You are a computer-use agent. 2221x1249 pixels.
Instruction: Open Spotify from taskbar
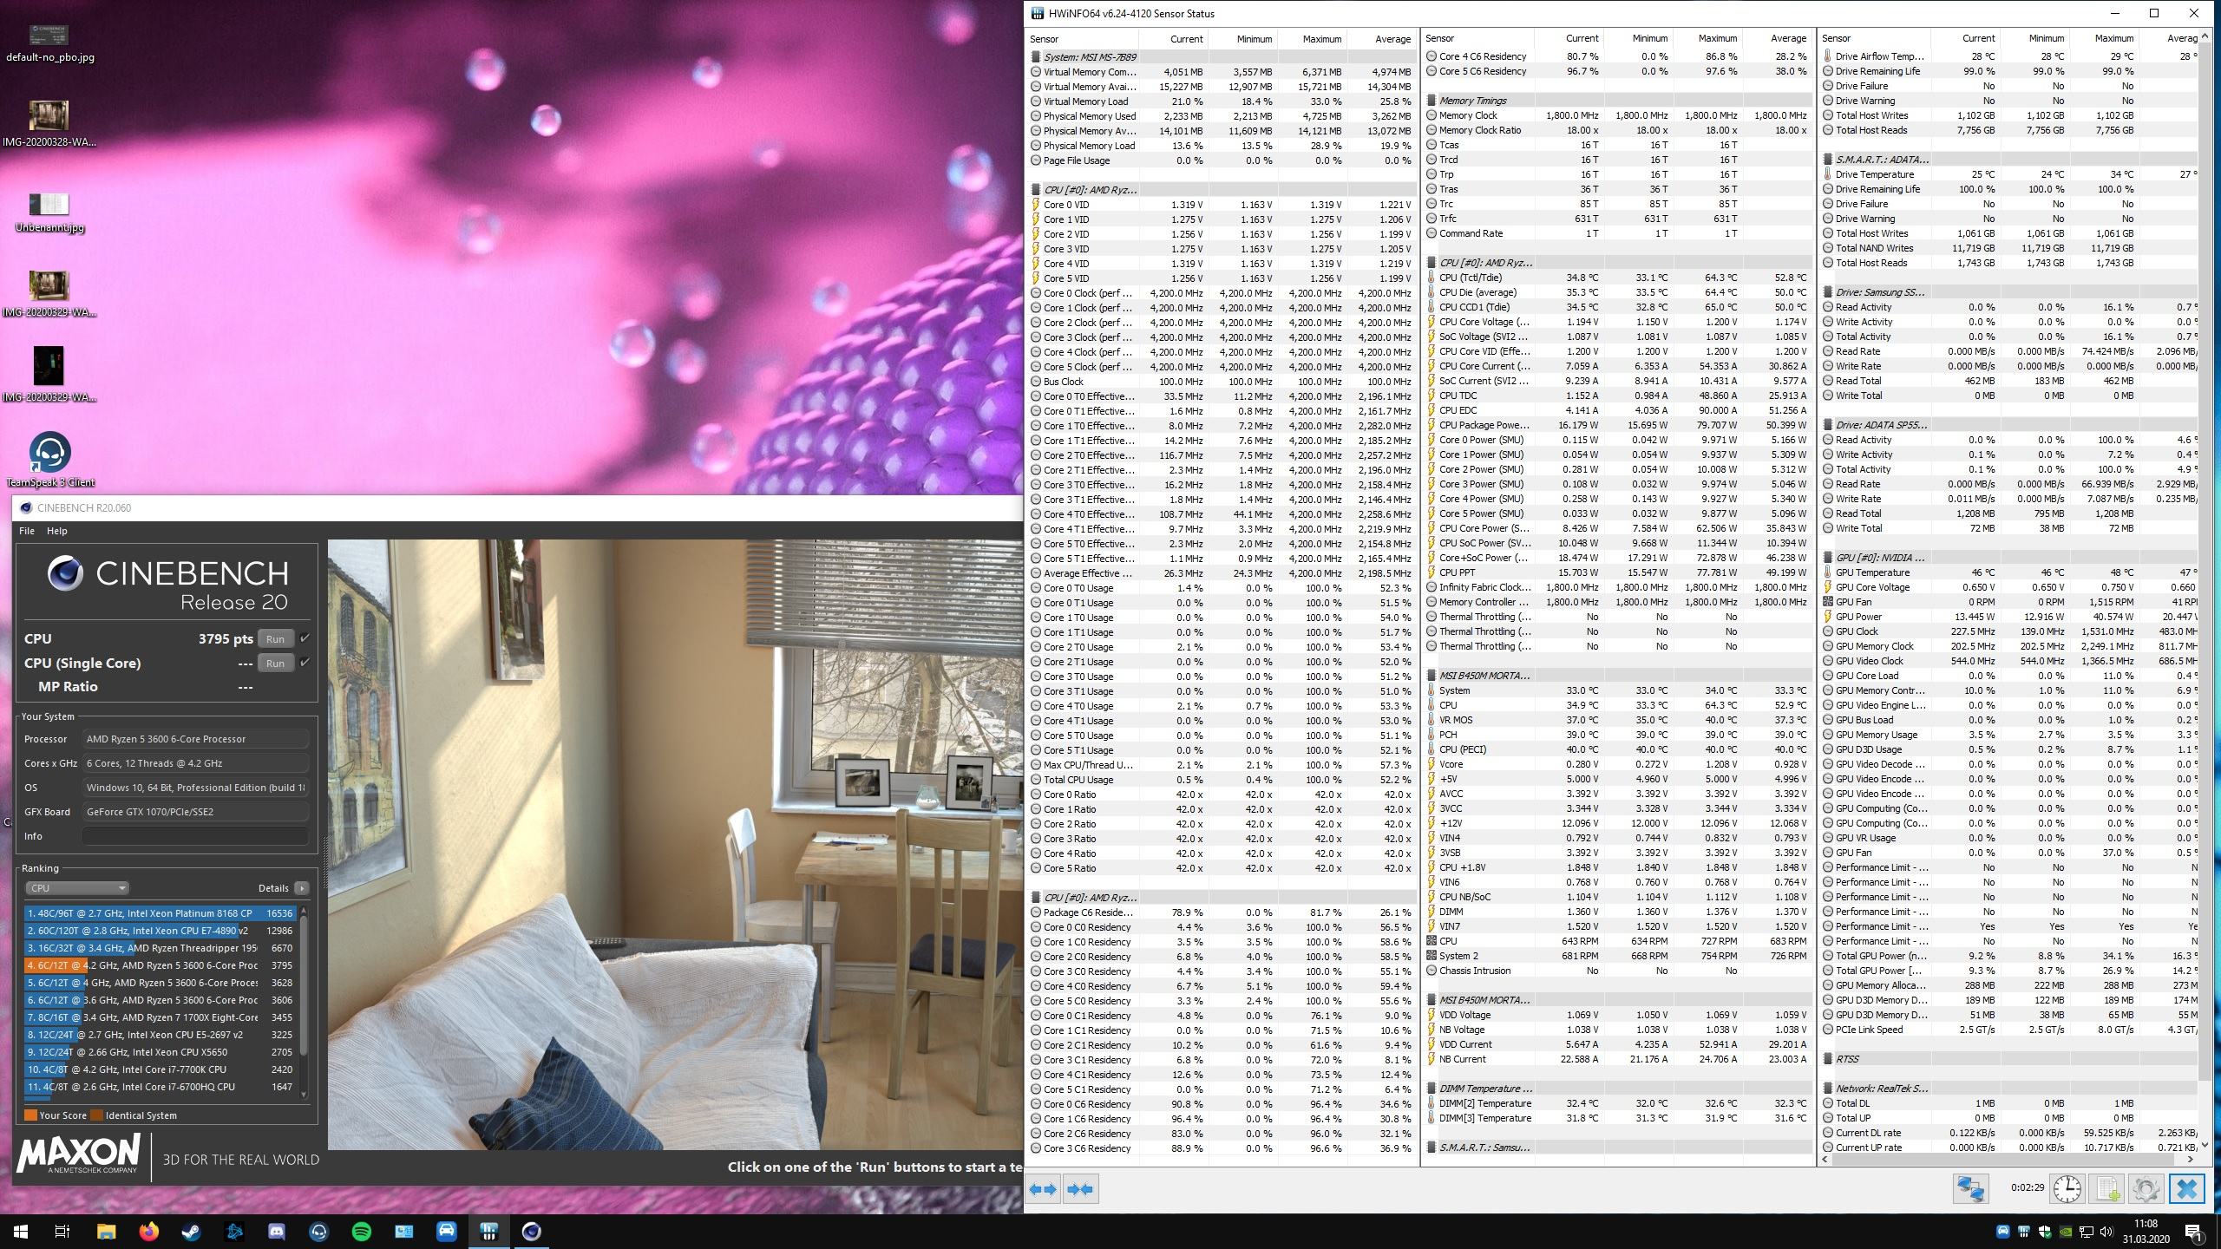362,1231
